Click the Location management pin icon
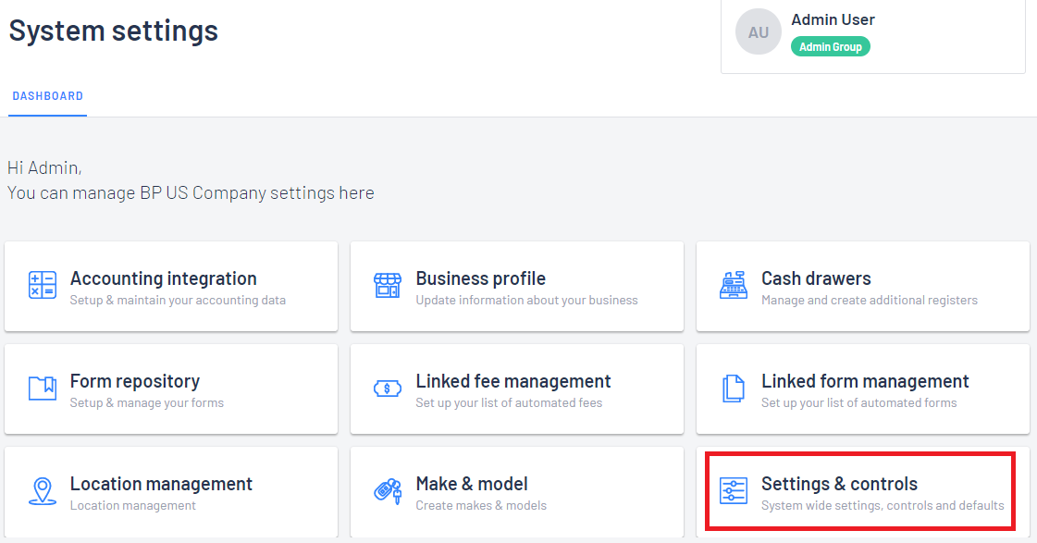This screenshot has width=1037, height=543. point(43,491)
